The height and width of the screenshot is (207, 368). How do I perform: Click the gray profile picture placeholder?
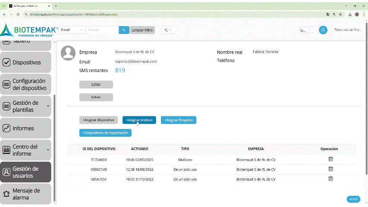(68, 53)
